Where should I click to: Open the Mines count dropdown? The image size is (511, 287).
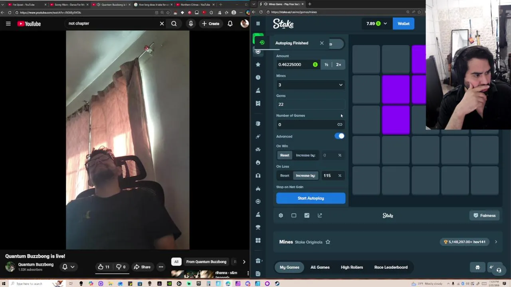311,85
